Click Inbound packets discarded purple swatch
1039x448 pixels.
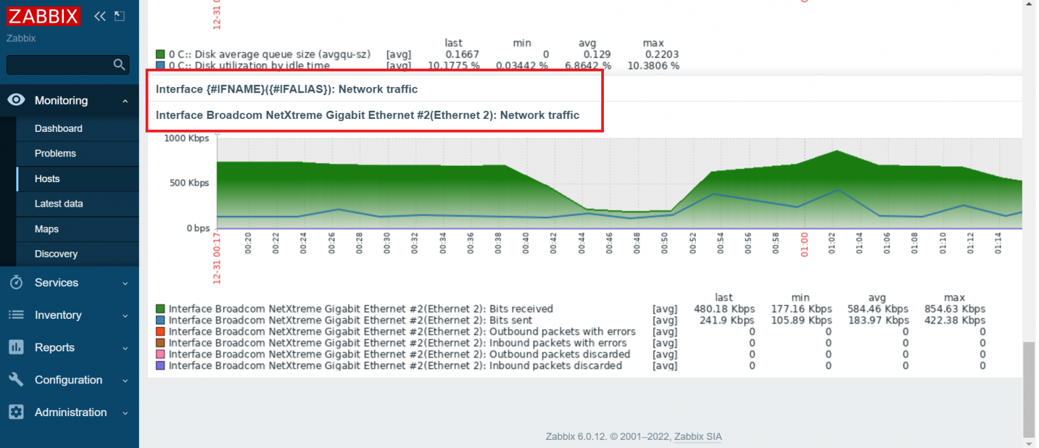[161, 366]
